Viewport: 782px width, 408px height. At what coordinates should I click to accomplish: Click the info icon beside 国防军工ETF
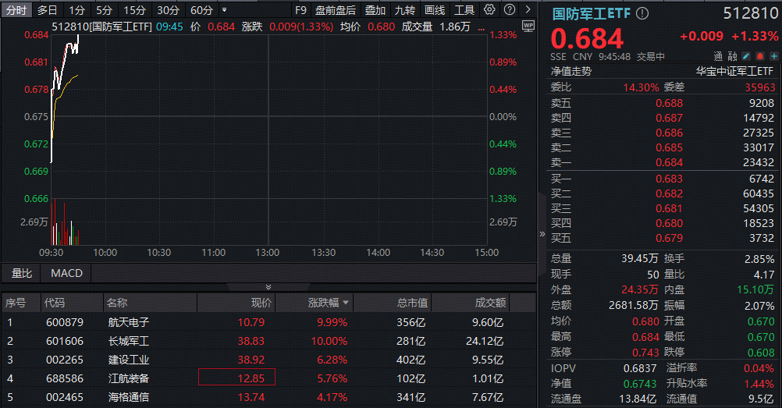[x=642, y=14]
